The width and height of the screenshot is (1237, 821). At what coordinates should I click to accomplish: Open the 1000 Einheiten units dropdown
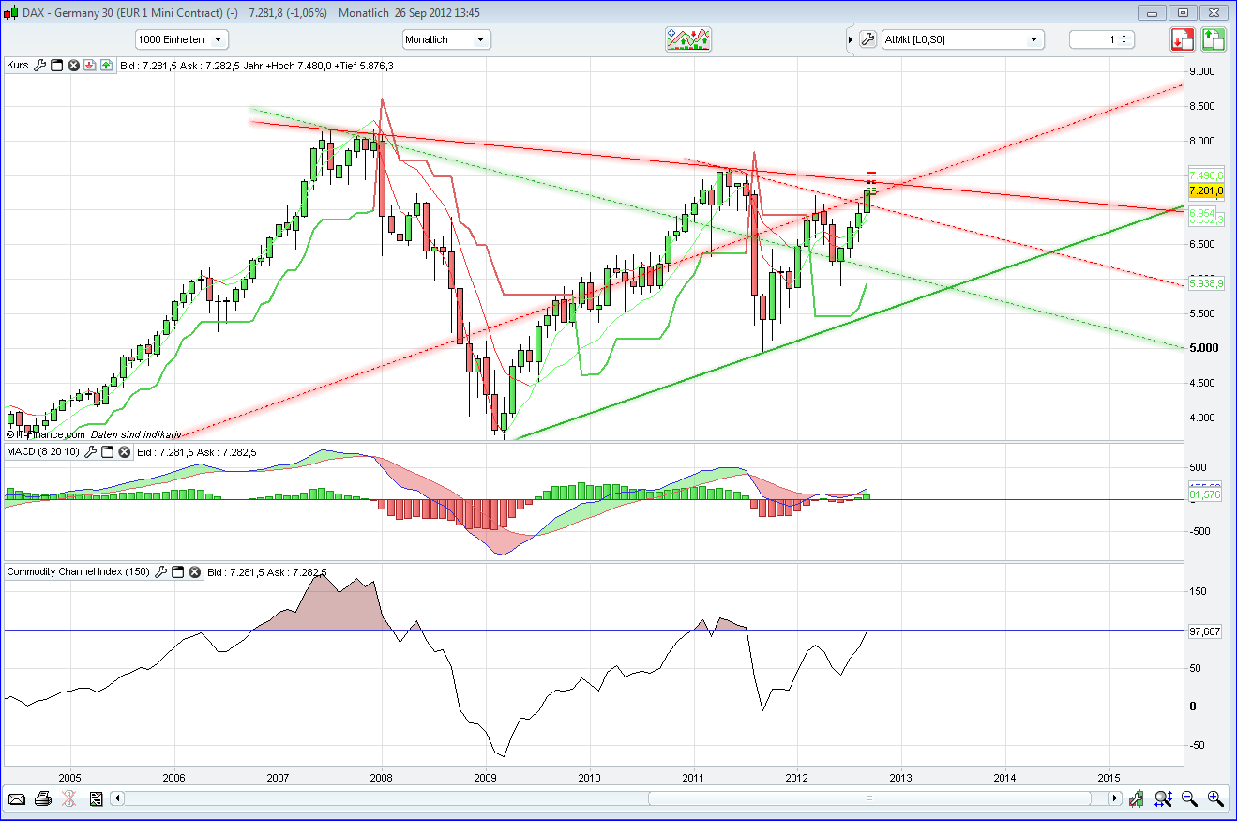tap(181, 39)
